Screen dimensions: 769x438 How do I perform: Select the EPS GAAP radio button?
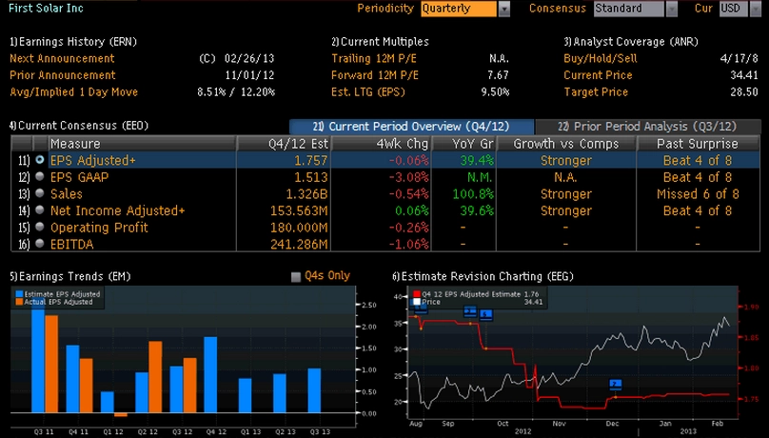40,176
